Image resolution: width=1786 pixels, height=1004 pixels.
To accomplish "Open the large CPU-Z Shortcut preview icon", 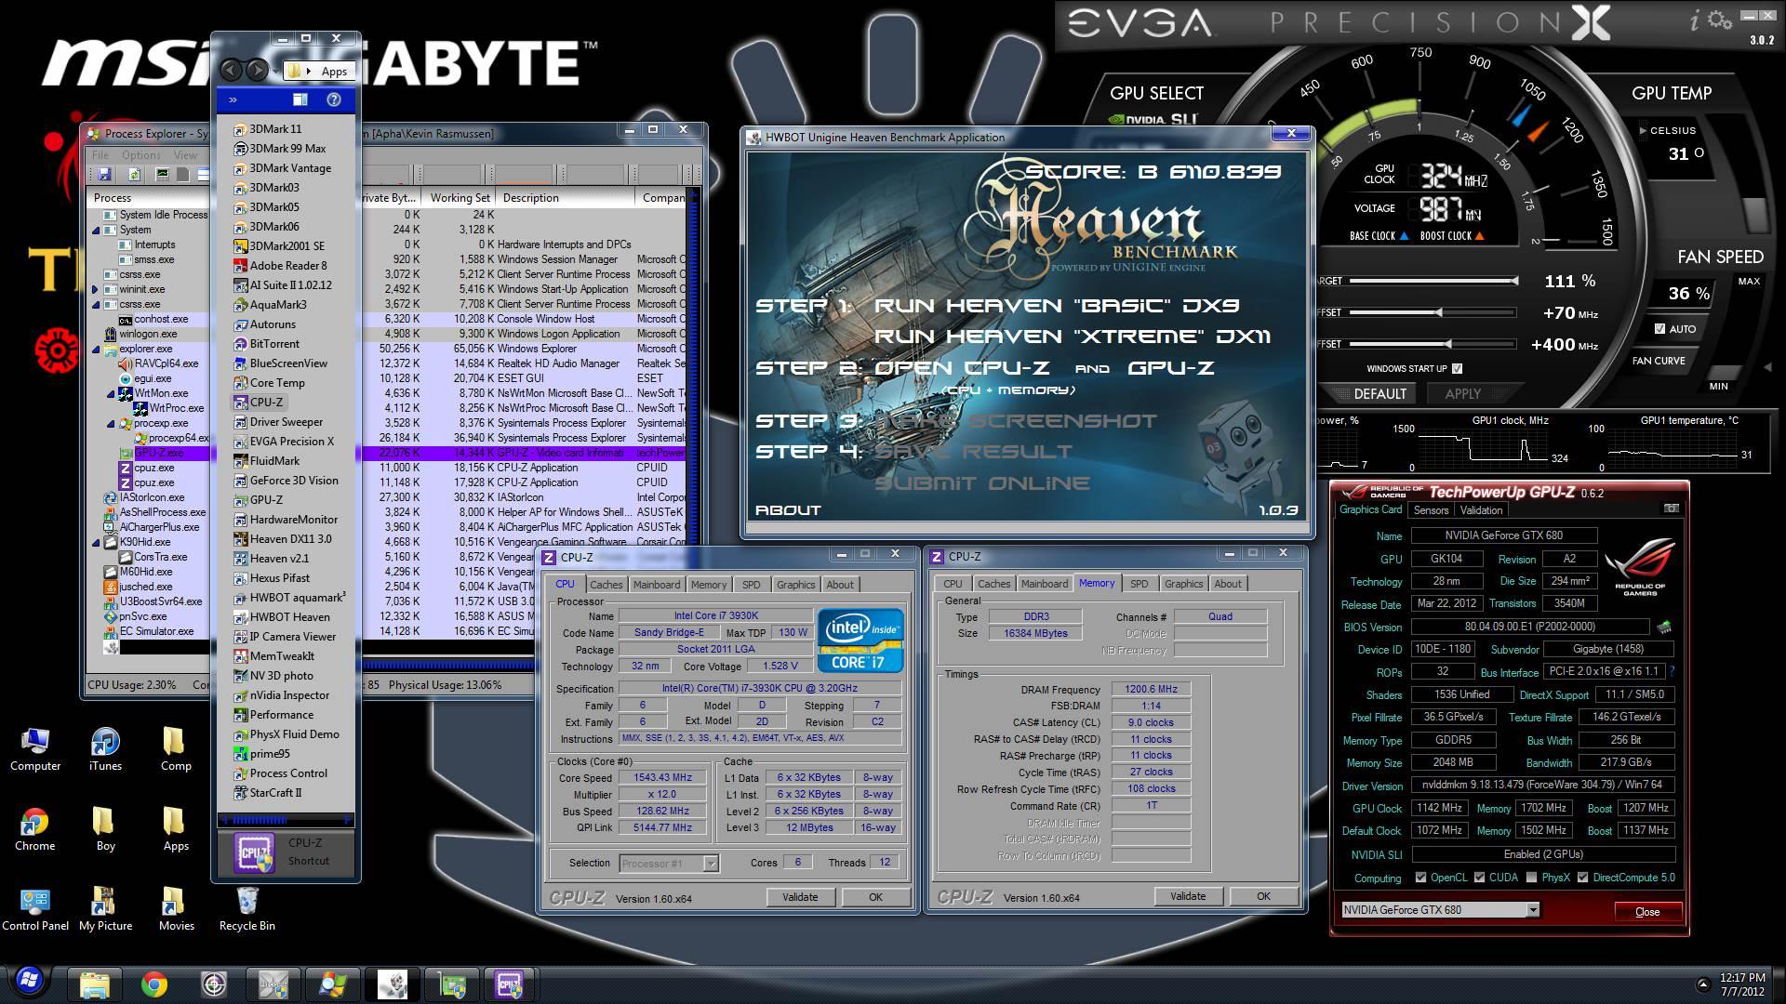I will [x=254, y=852].
